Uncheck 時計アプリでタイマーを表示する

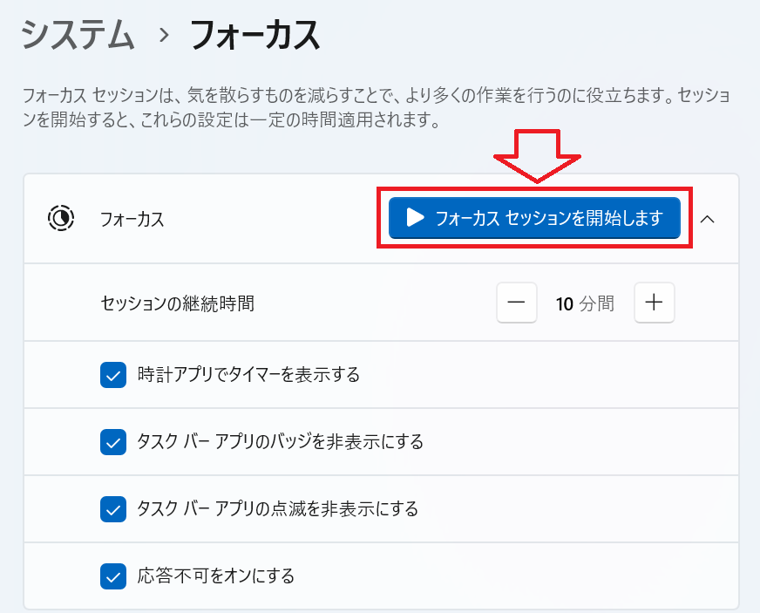click(113, 375)
